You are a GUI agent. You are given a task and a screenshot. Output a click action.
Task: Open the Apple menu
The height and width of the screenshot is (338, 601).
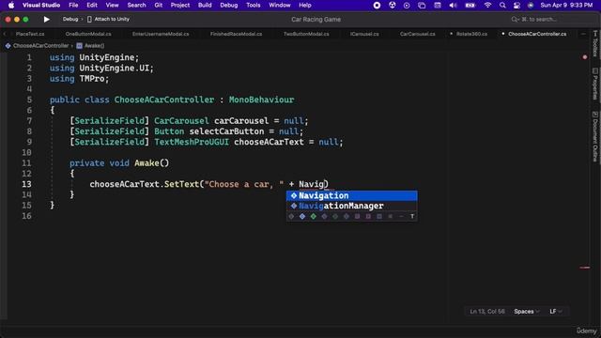pos(11,6)
